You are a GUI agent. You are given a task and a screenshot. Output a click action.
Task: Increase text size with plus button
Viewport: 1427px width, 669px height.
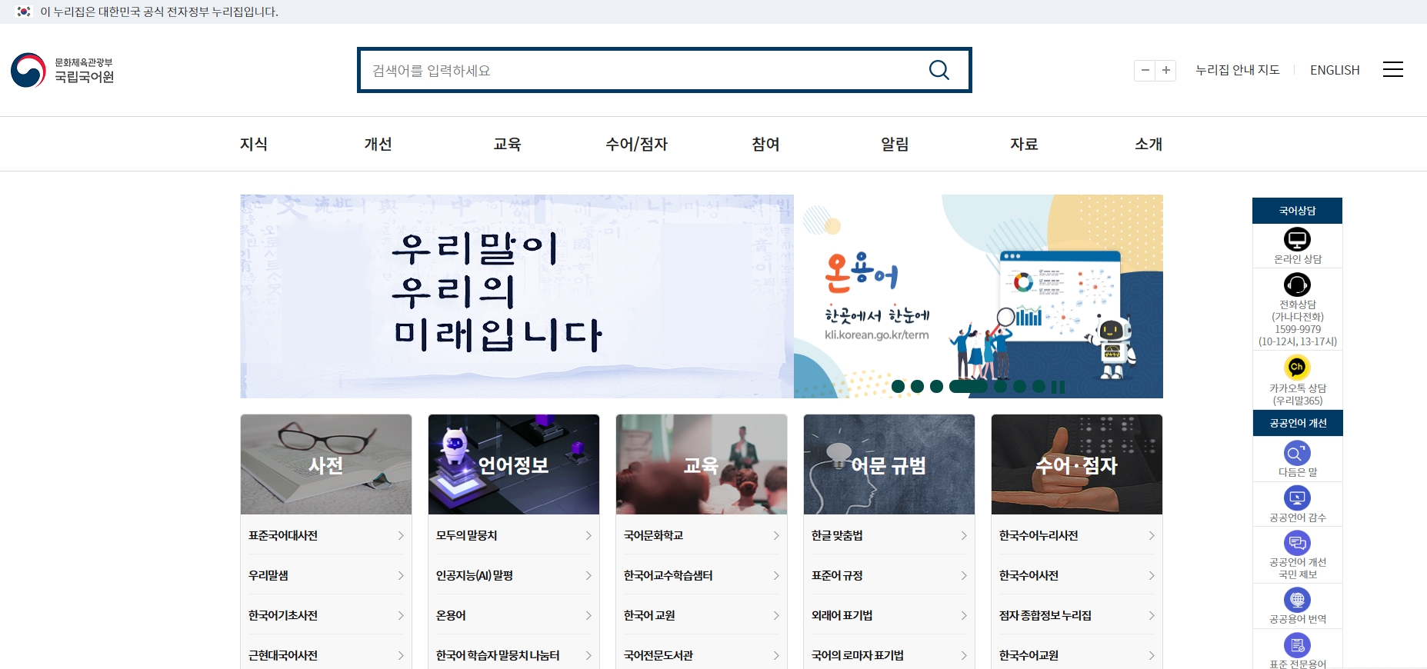pyautogui.click(x=1166, y=70)
